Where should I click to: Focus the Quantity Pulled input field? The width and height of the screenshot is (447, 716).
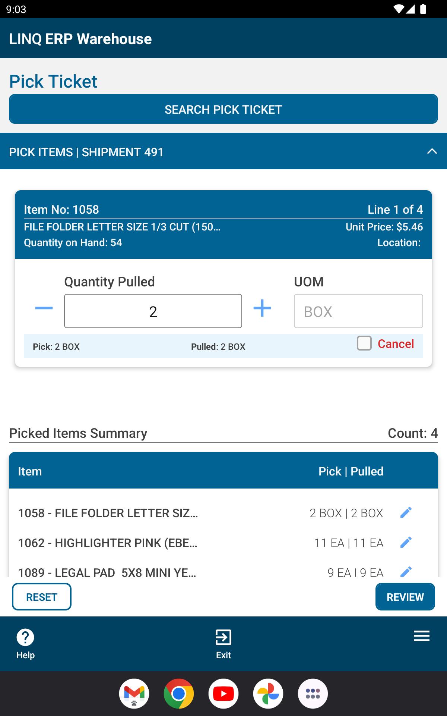point(153,311)
